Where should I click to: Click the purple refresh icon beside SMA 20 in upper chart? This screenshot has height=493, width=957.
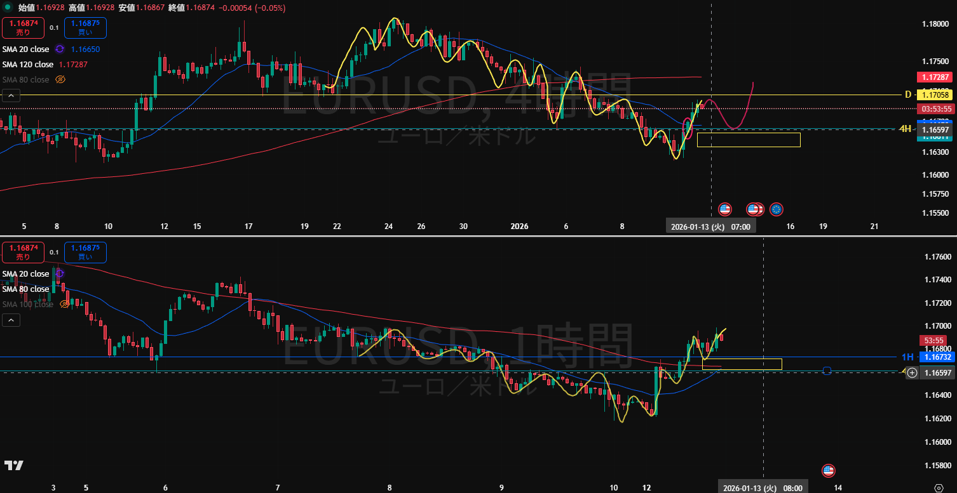pos(60,49)
